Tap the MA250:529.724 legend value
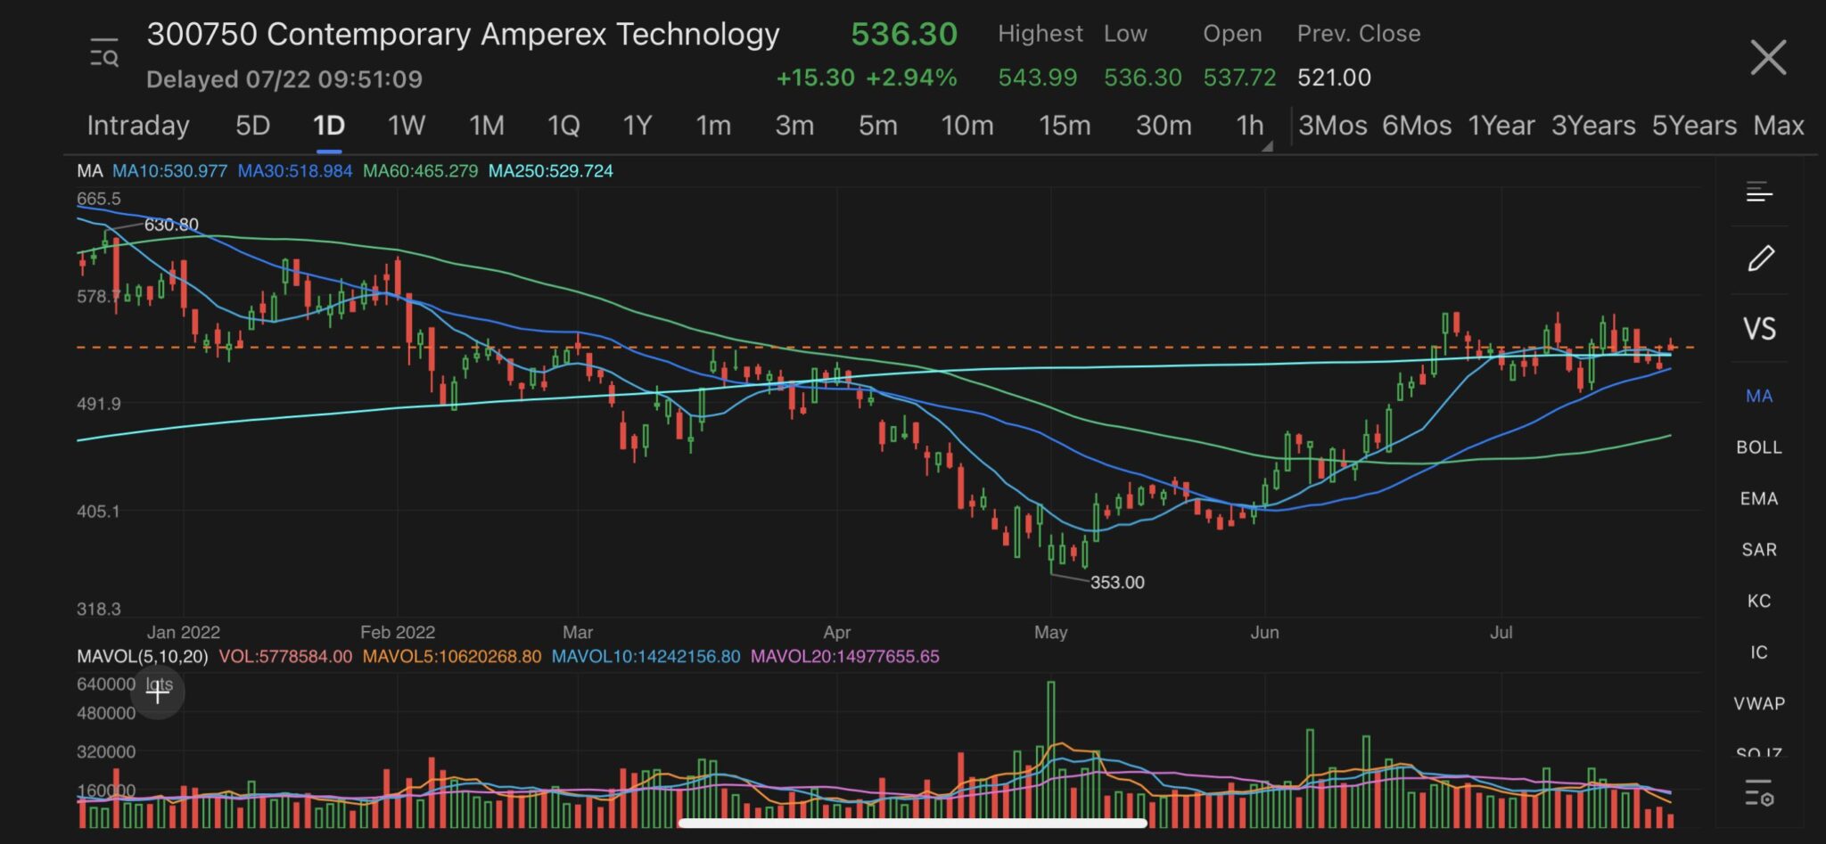 pos(551,171)
